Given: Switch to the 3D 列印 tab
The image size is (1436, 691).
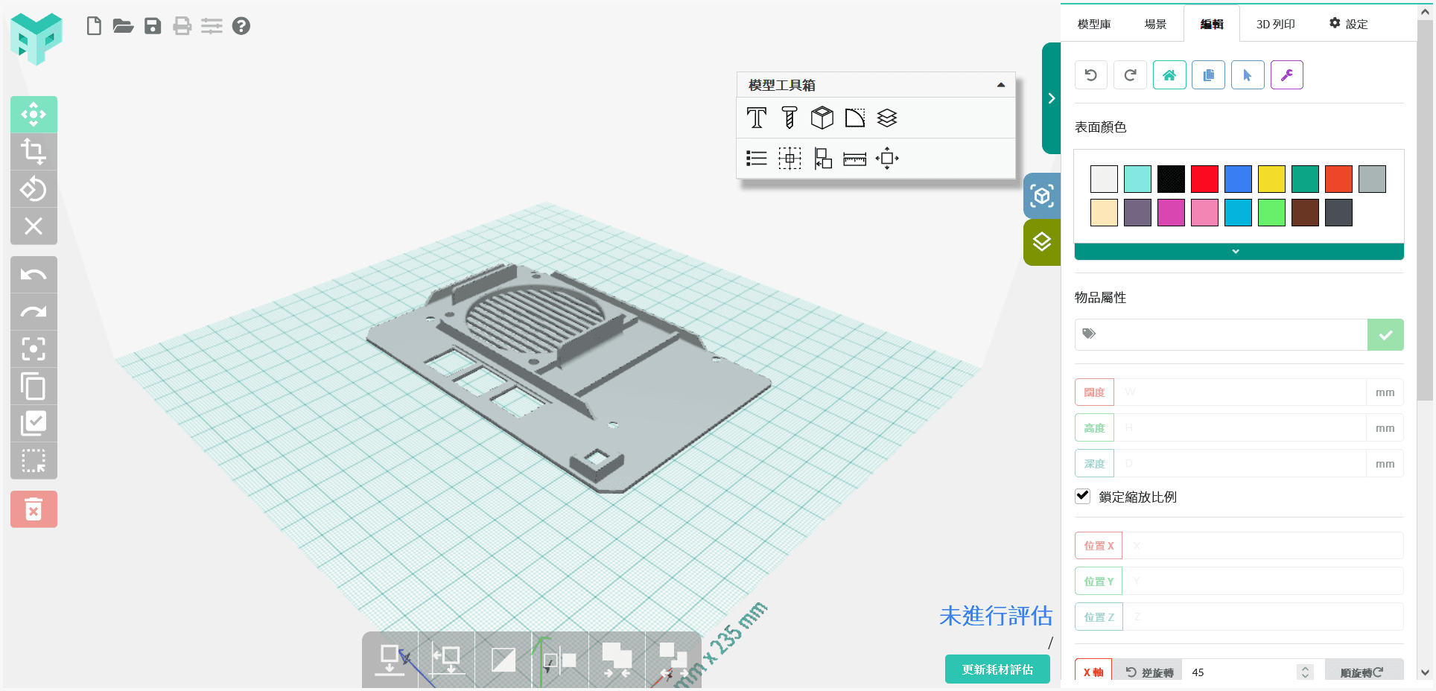Looking at the screenshot, I should (x=1275, y=23).
